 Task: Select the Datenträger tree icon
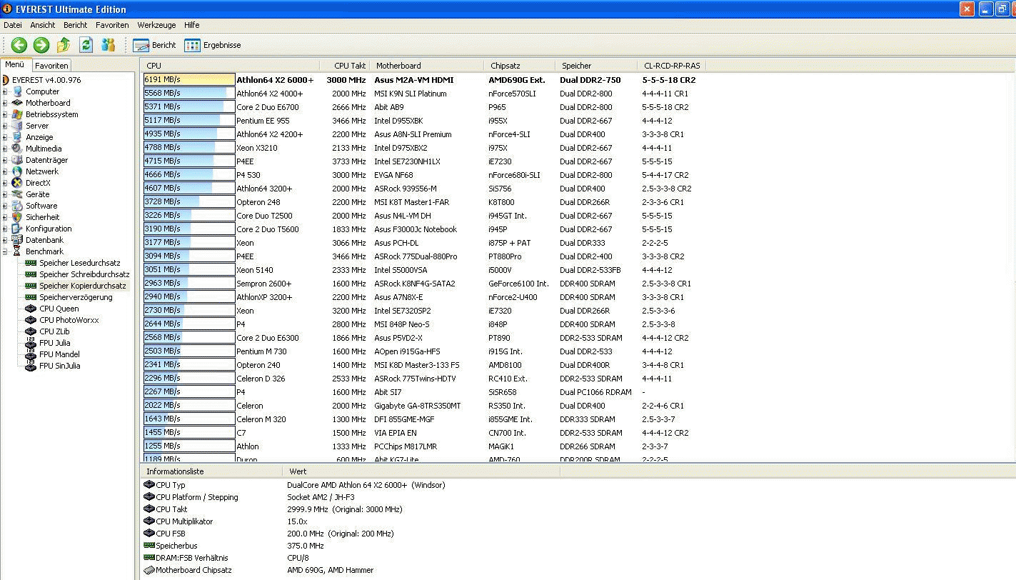[x=18, y=160]
